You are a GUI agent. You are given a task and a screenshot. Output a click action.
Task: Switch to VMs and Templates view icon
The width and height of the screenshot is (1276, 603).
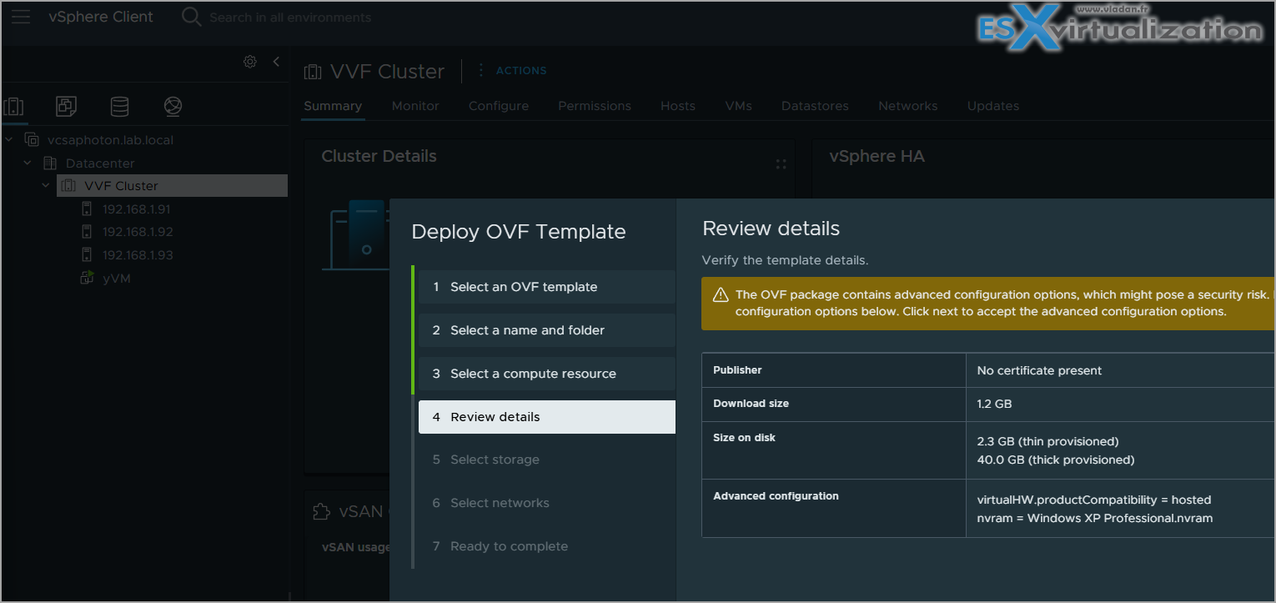click(x=67, y=106)
